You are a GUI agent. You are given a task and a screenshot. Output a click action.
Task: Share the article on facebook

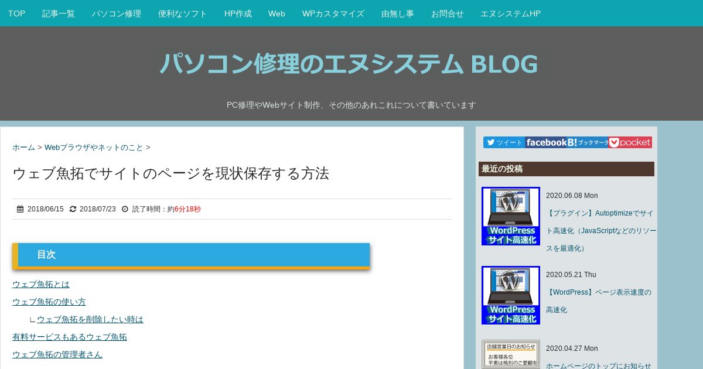(545, 142)
